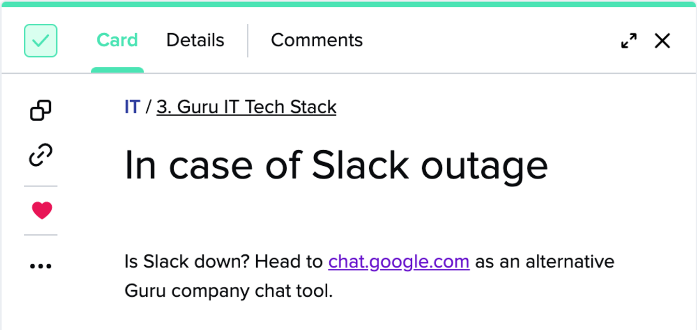Unverify the card via the checkmark toggle
This screenshot has height=330, width=697.
(x=40, y=40)
